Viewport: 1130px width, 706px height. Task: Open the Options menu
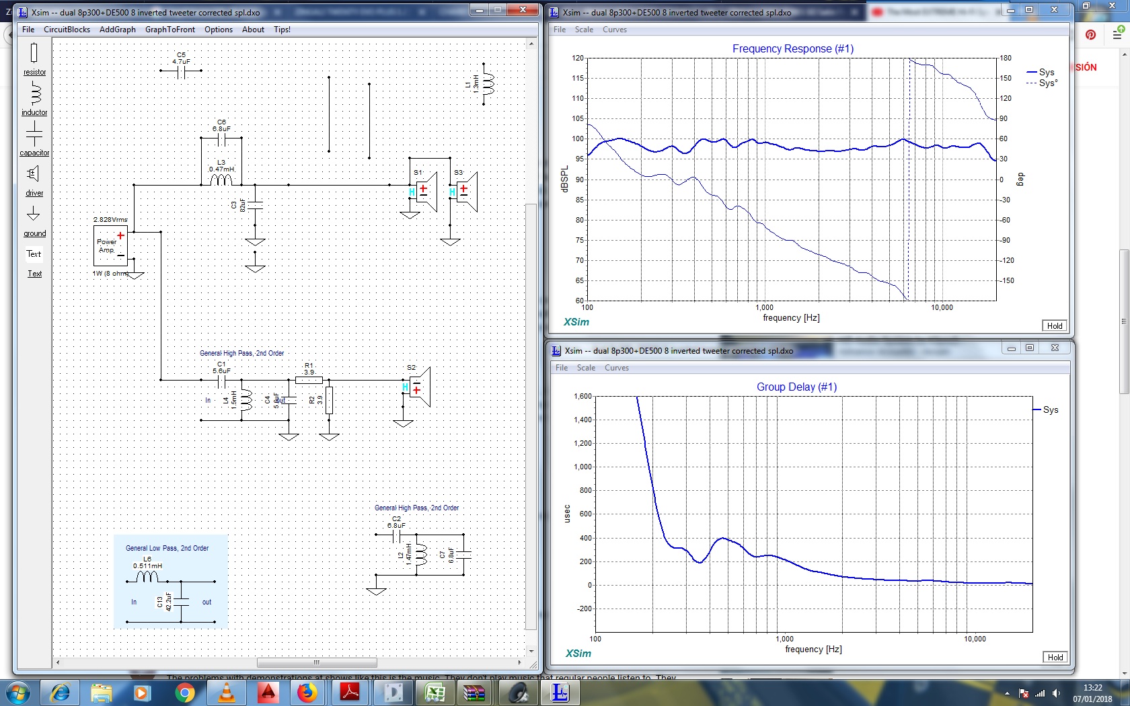pos(219,30)
